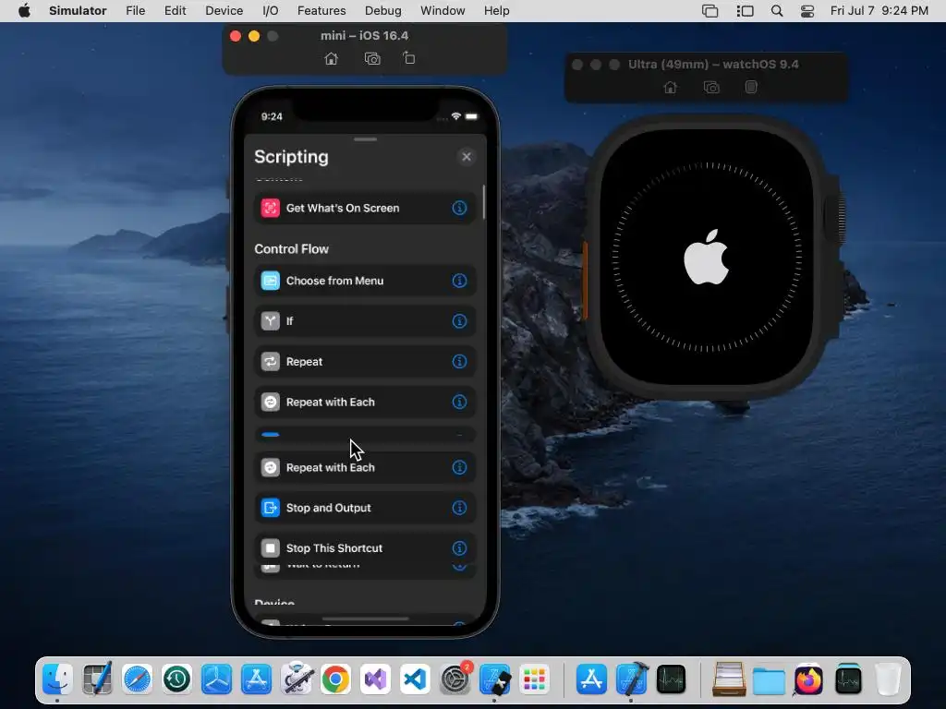This screenshot has height=709, width=946.
Task: Add the Get What's On Screen action
Action: [x=364, y=208]
